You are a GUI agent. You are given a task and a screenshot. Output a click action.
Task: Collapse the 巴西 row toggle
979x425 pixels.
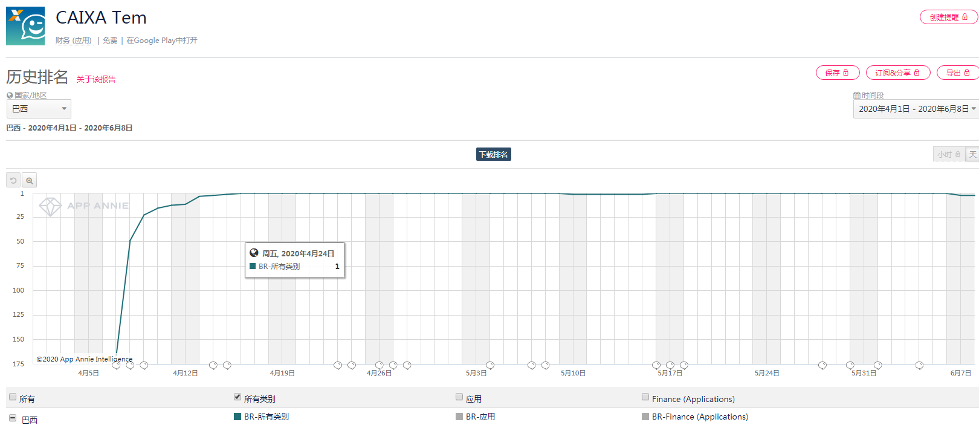pos(13,418)
